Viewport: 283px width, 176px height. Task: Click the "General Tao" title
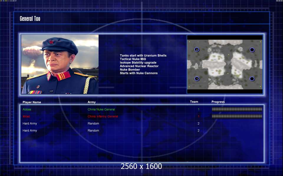click(x=30, y=18)
